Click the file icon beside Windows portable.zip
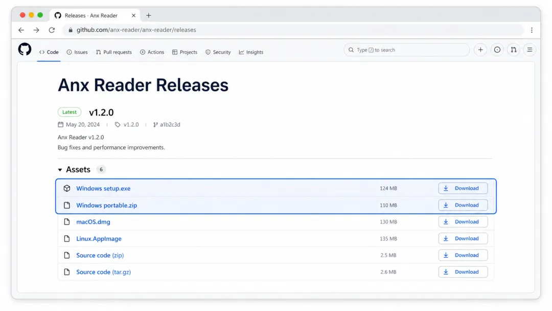The width and height of the screenshot is (552, 311). click(67, 205)
